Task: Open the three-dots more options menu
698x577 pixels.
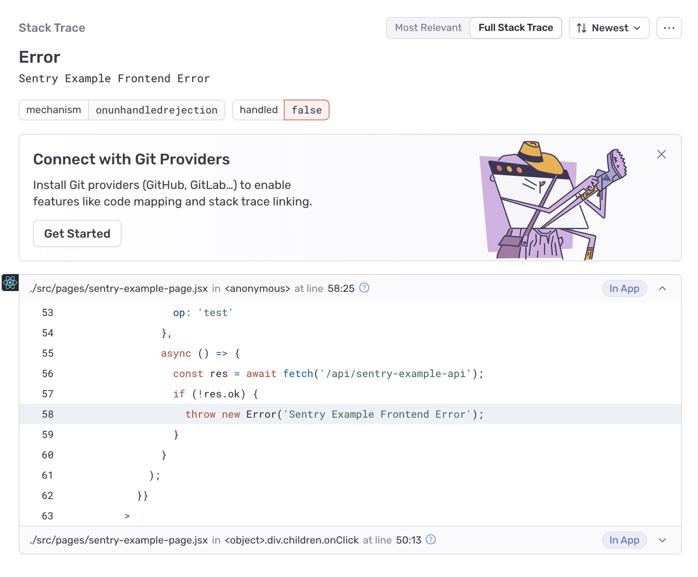Action: click(x=669, y=28)
